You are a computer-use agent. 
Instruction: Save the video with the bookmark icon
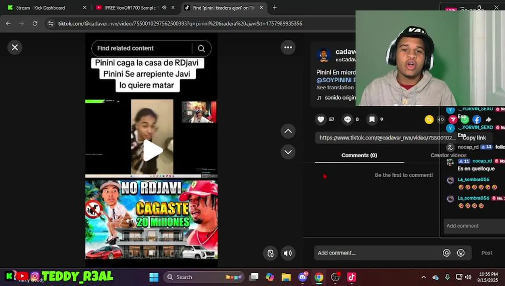(x=372, y=119)
